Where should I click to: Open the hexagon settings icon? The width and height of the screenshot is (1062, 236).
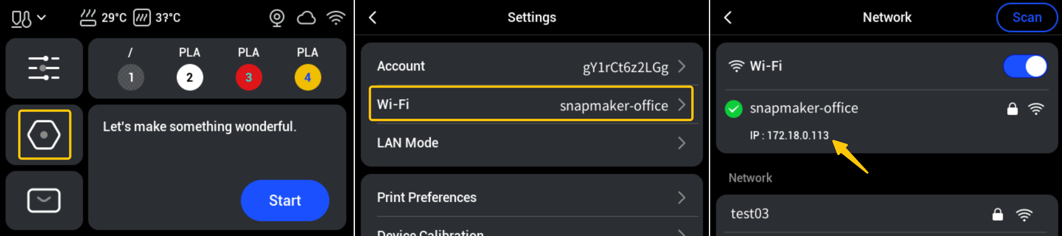[x=44, y=135]
